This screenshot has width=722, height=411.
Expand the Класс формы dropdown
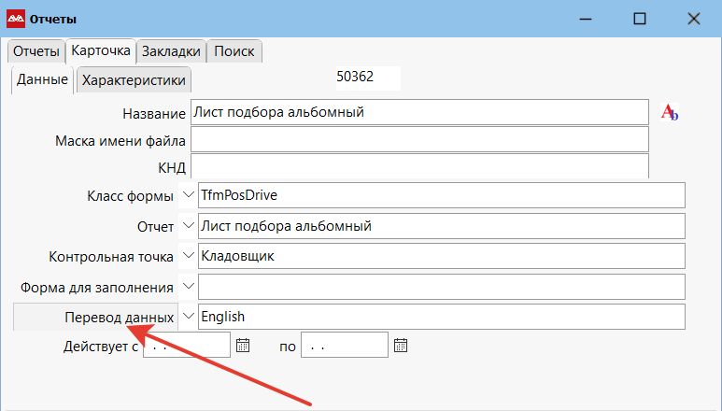[187, 195]
